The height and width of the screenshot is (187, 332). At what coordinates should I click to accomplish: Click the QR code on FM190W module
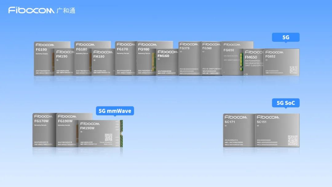(108, 137)
